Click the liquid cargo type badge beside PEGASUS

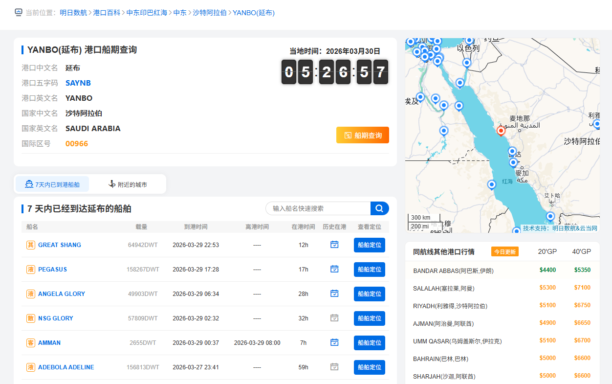[31, 270]
